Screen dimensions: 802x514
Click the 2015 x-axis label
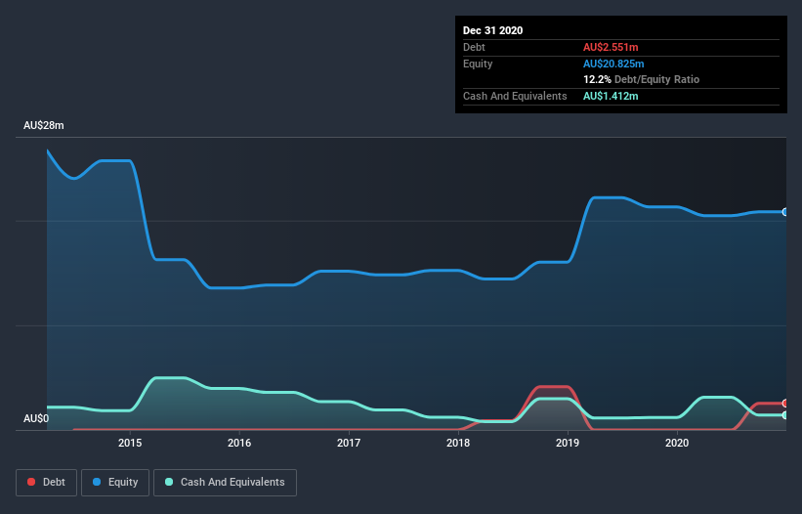pyautogui.click(x=130, y=443)
